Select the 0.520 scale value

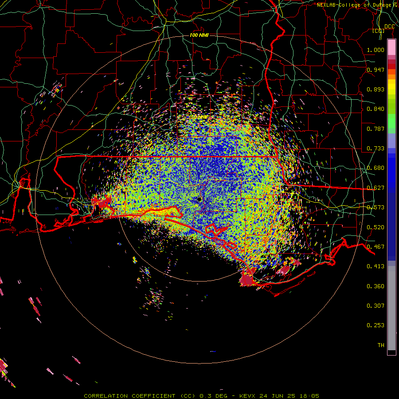(x=376, y=227)
